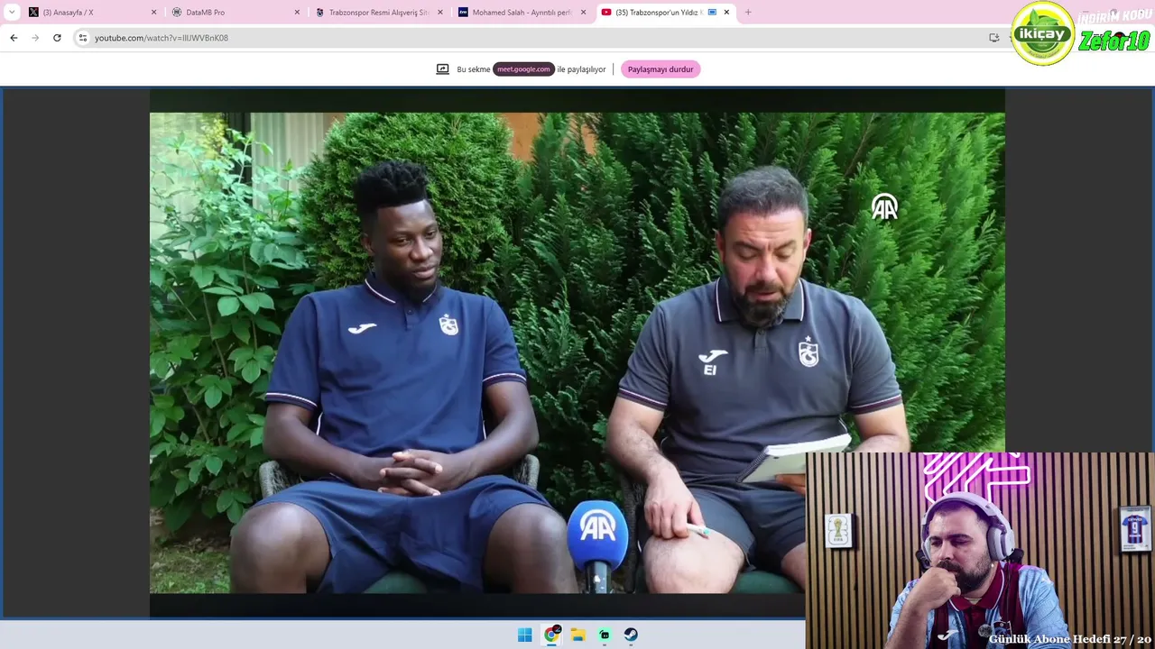The height and width of the screenshot is (649, 1155).
Task: Open the Windows Start menu
Action: click(x=525, y=635)
